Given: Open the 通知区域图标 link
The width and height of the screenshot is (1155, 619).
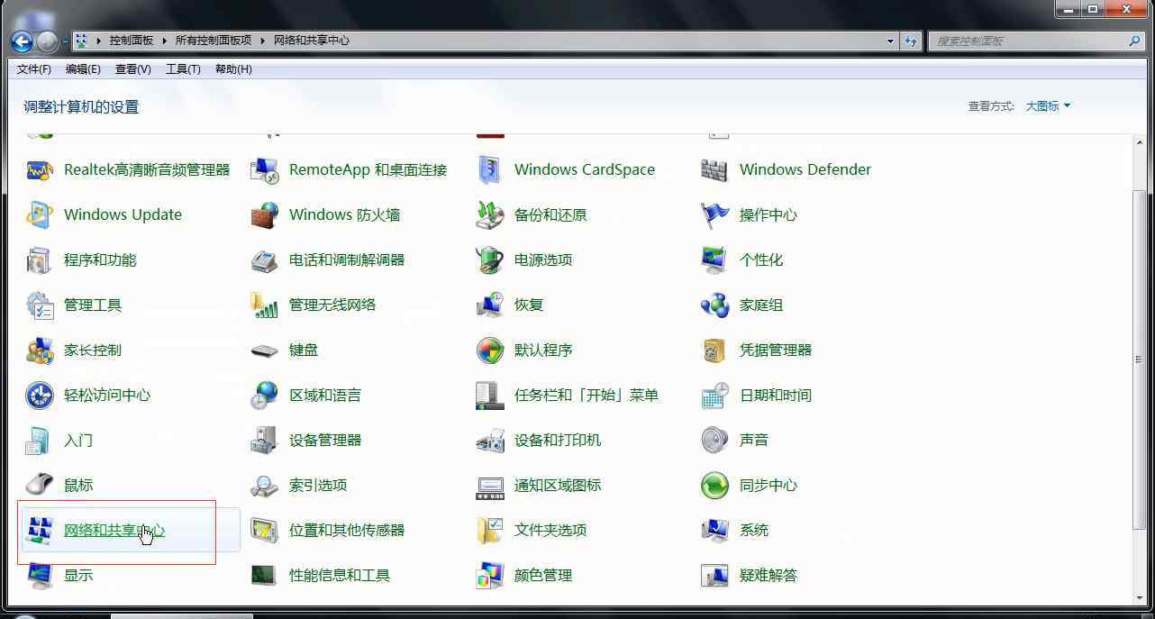Looking at the screenshot, I should tap(558, 486).
